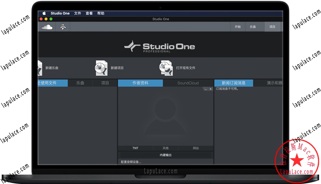Select the 作者资料 tab
This screenshot has height=184, width=321.
140,83
